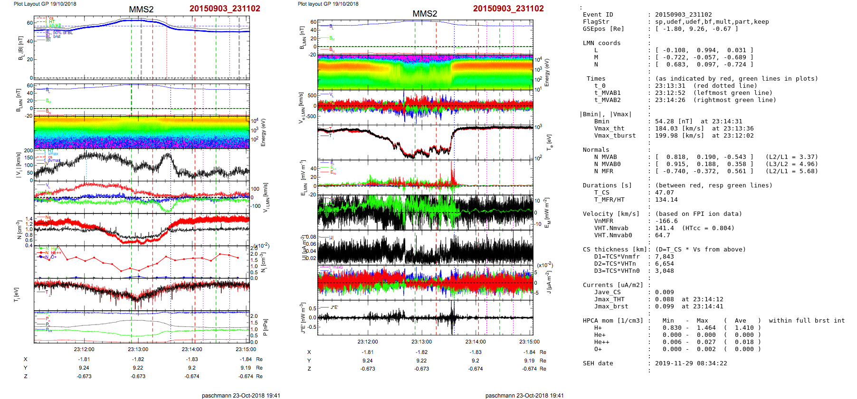Click the 'Normals' section heading
The height and width of the screenshot is (399, 857).
pyautogui.click(x=596, y=150)
